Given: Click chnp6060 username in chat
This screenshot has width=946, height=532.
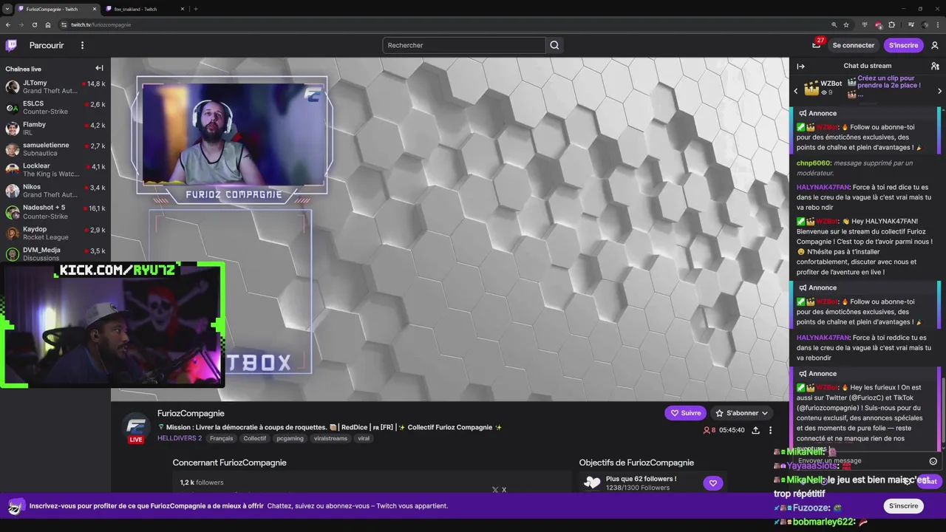Looking at the screenshot, I should point(814,163).
